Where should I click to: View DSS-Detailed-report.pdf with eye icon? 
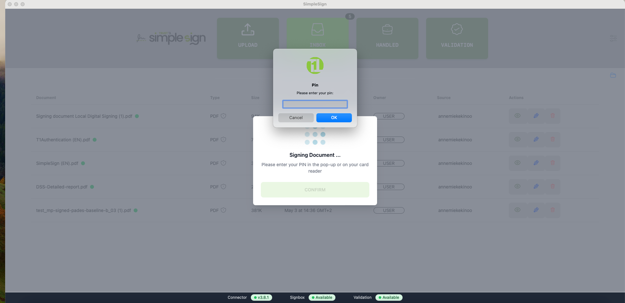point(517,187)
